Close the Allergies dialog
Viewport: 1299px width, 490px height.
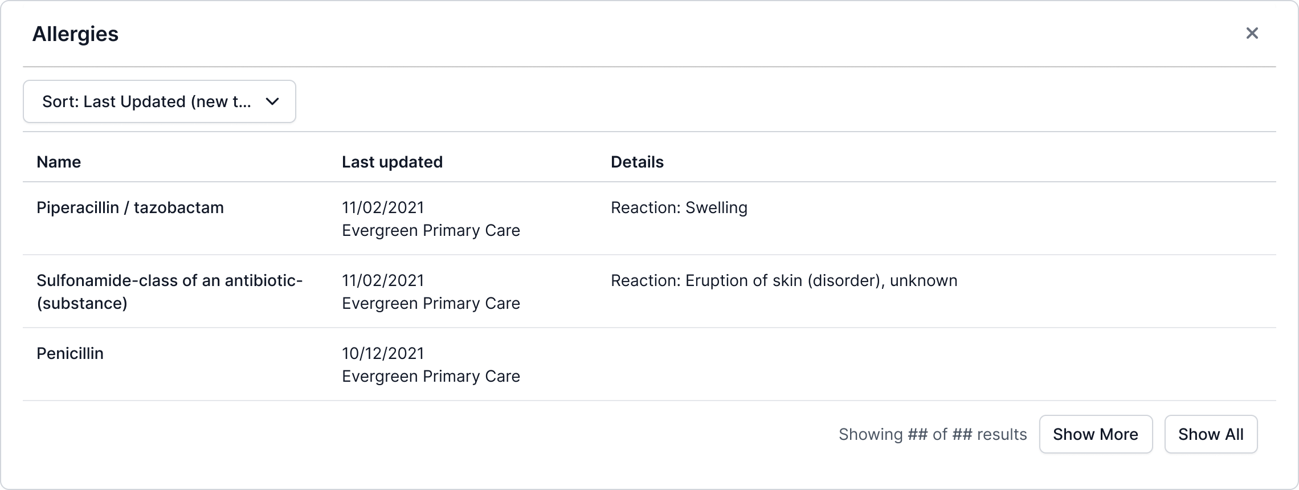click(x=1252, y=33)
